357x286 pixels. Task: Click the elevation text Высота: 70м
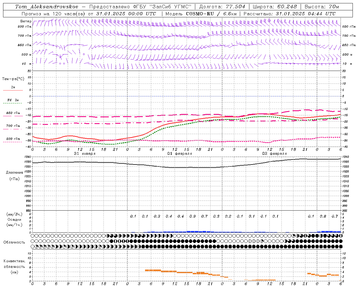coord(322,7)
